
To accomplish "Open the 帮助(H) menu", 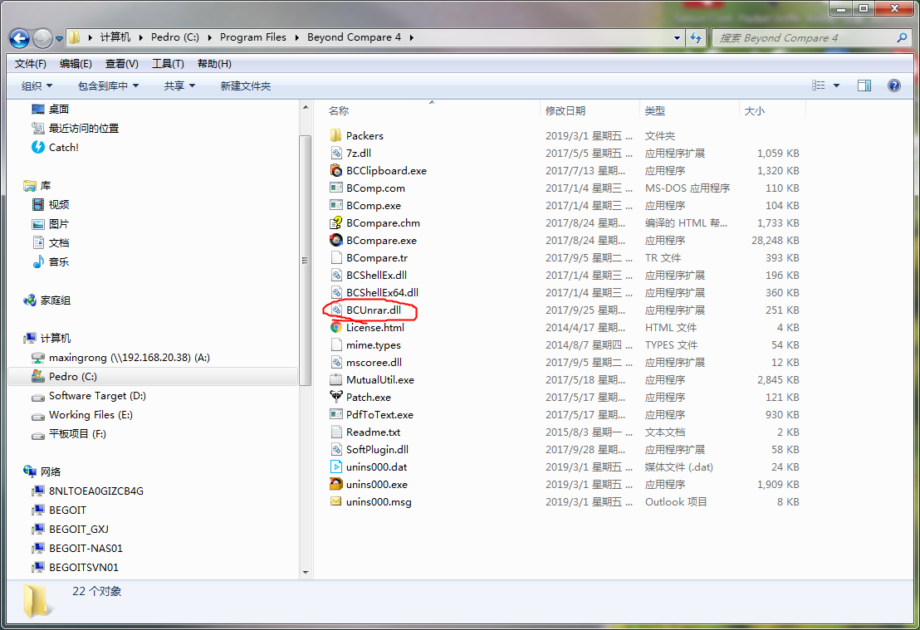I will click(x=214, y=63).
